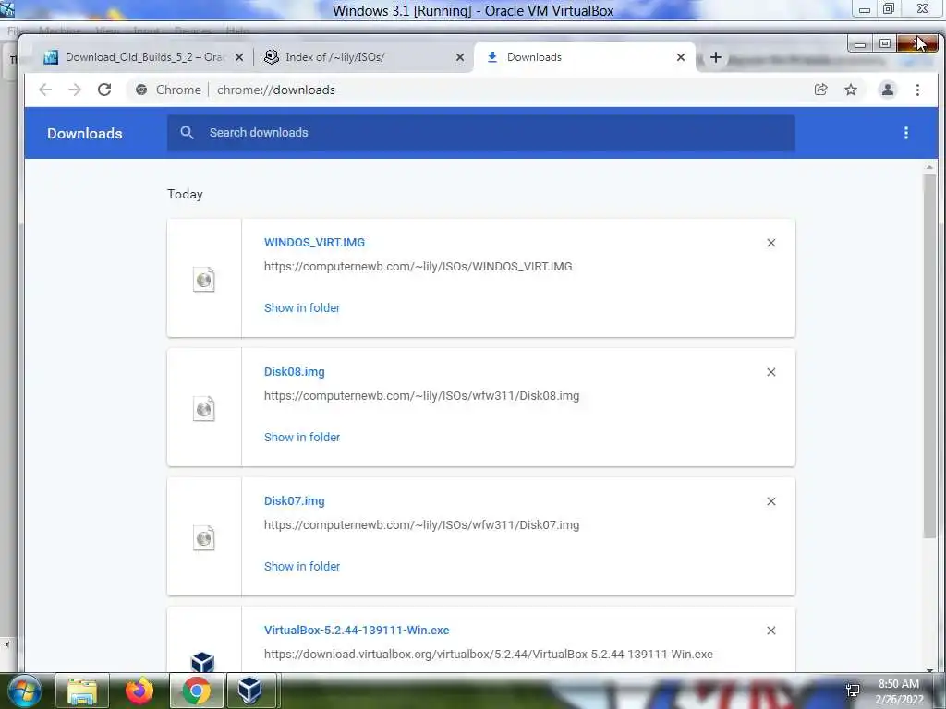Open the taskbar clock showing 8:50 AM
The image size is (946, 709).
899,691
